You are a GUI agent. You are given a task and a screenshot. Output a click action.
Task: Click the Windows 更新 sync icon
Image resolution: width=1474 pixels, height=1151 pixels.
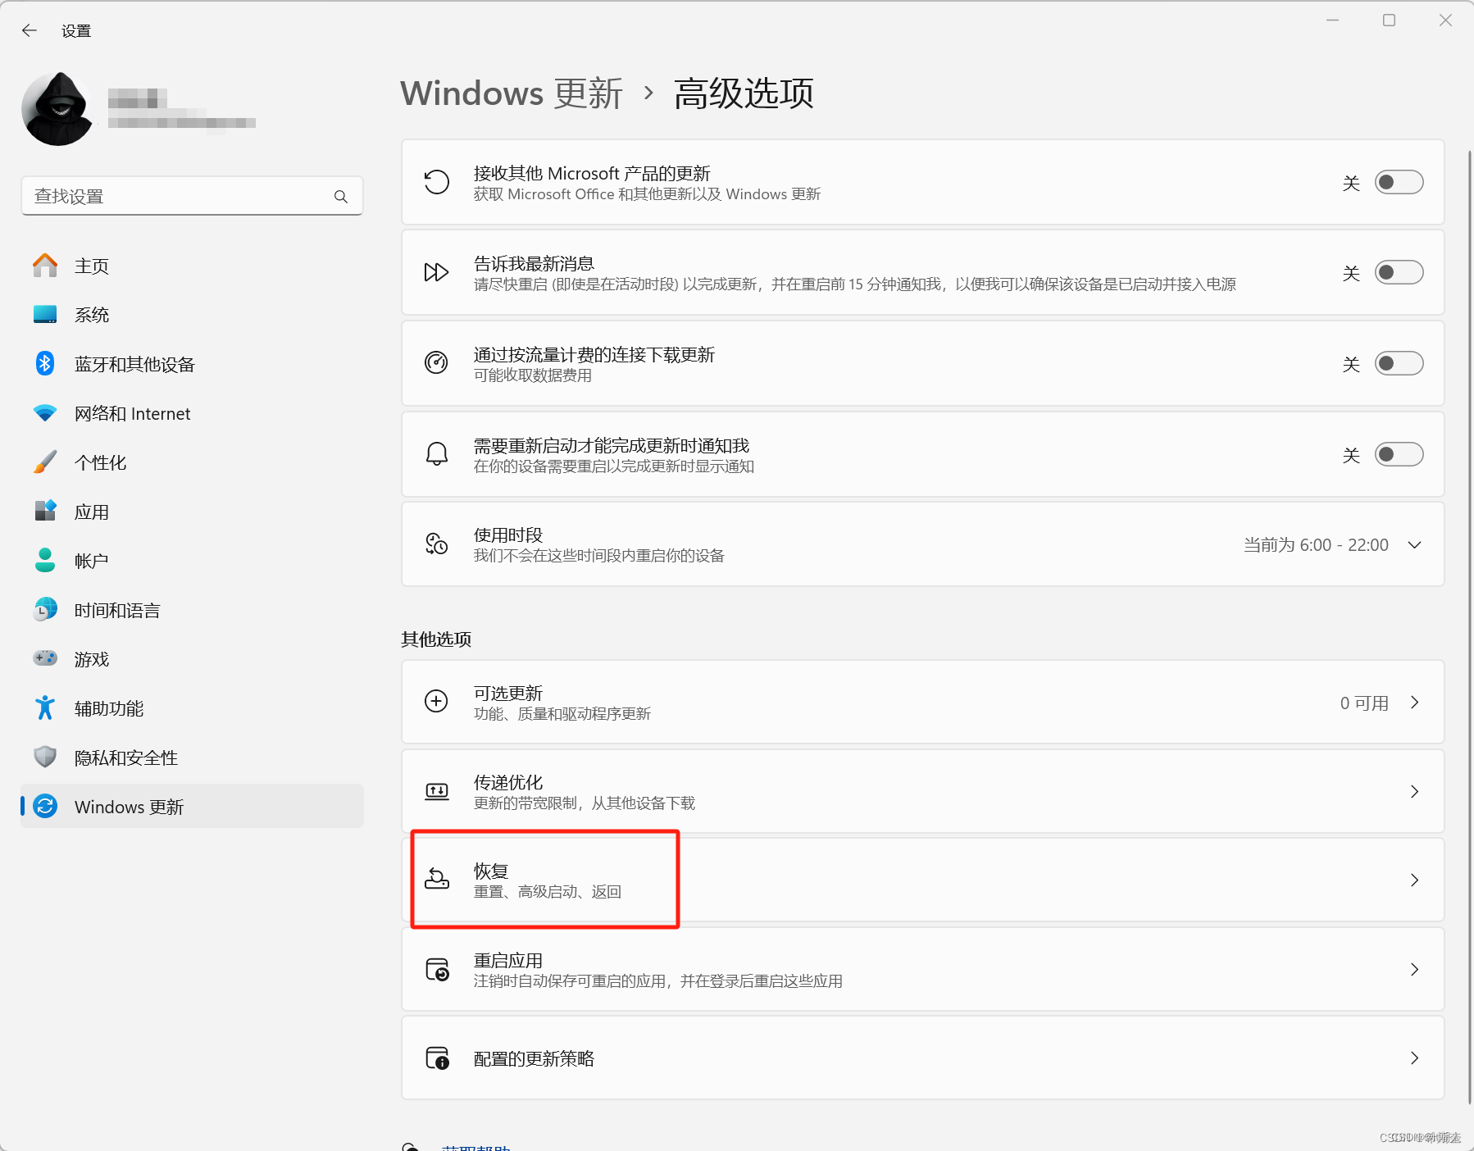(45, 806)
